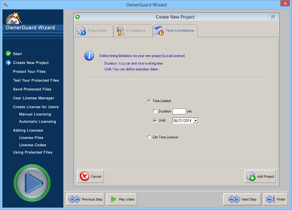Viewport: 292px width, 210px height.
Task: Click the red X icon on Cancel button
Action: click(x=85, y=176)
